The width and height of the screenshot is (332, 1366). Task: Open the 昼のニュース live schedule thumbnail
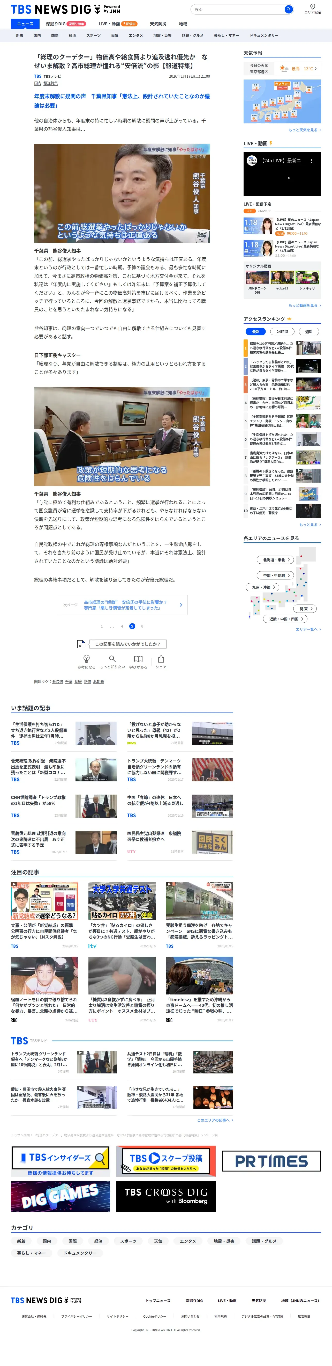click(258, 248)
